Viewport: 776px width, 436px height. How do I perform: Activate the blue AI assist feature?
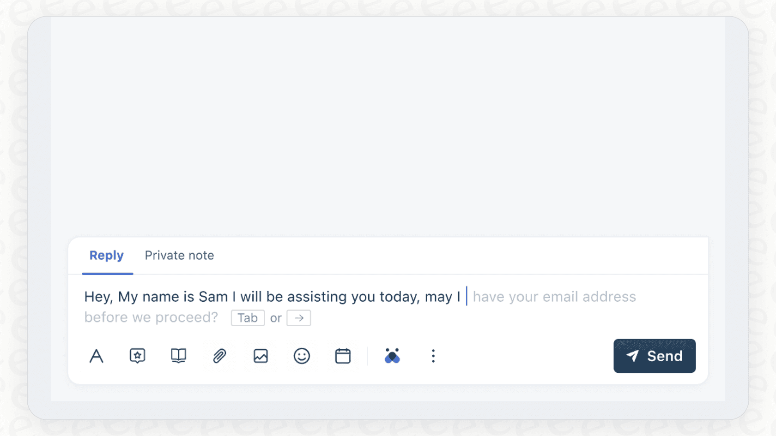pos(392,356)
